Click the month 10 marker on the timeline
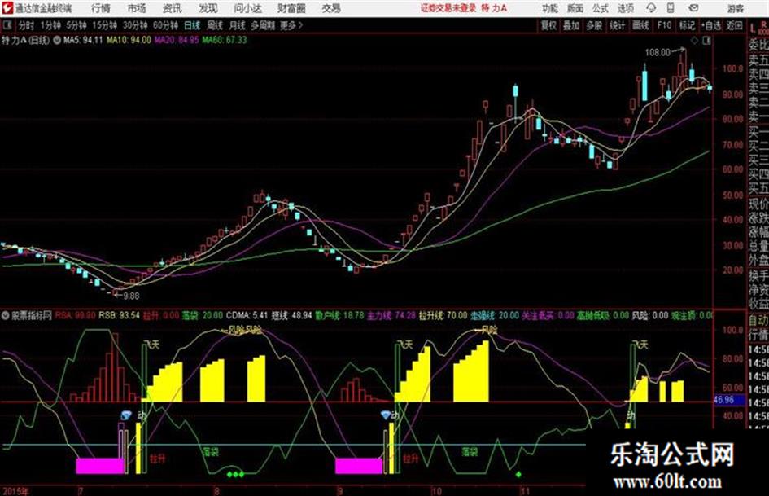 pos(436,490)
